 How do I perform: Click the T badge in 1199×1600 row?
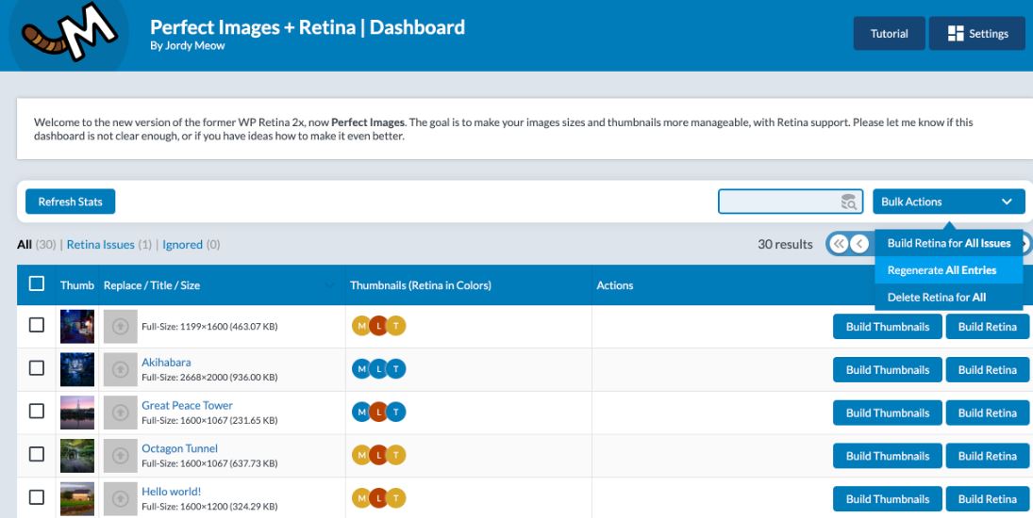point(396,326)
